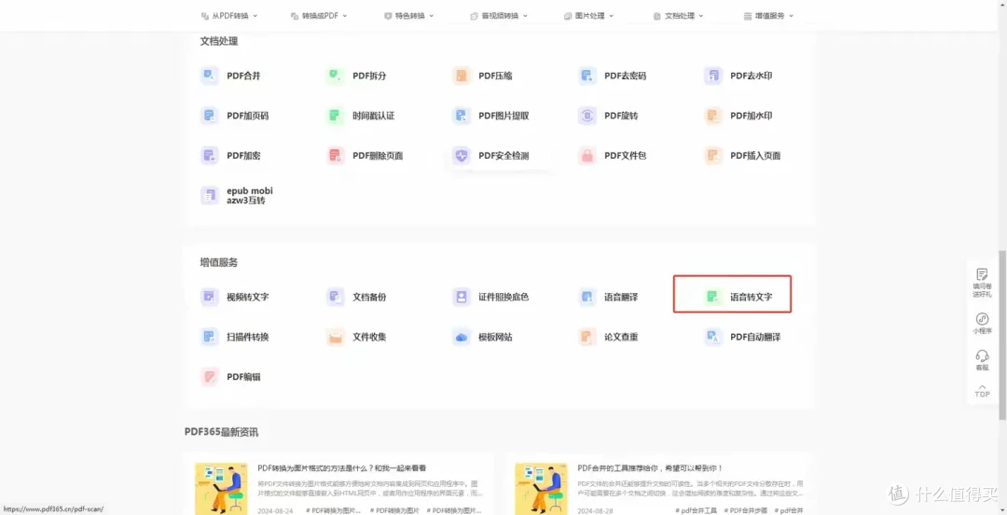Open the 模板网站 cloud icon
Screen dimensions: 1007x515
tap(462, 337)
